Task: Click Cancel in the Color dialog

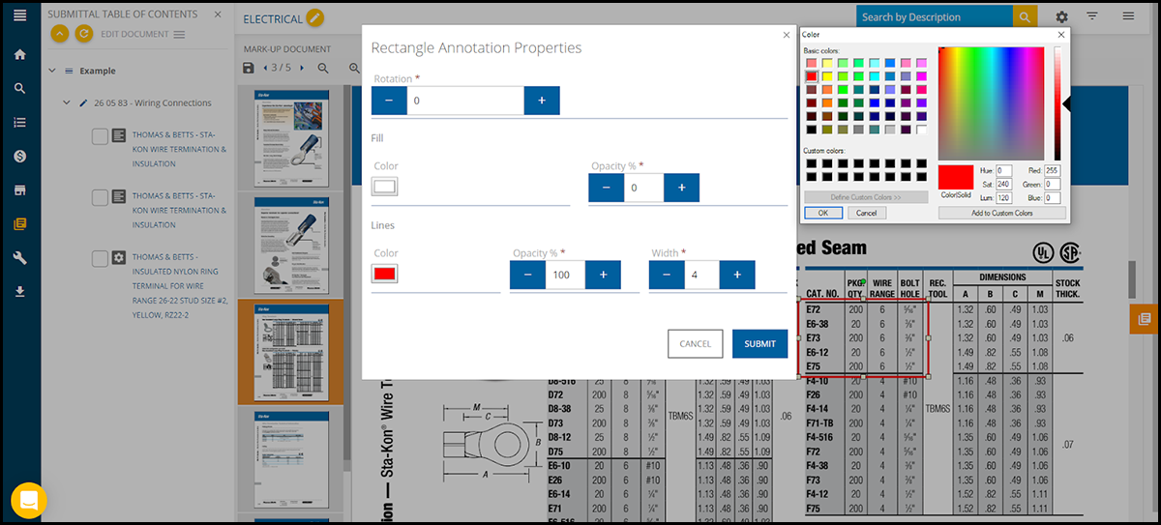Action: (x=866, y=213)
